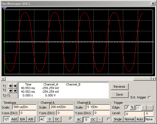157x124 pixels.
Task: Toggle Channel B invert minus button
Action: [100, 120]
